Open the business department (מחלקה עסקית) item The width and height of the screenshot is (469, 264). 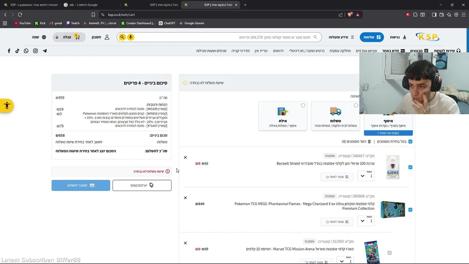(340, 51)
